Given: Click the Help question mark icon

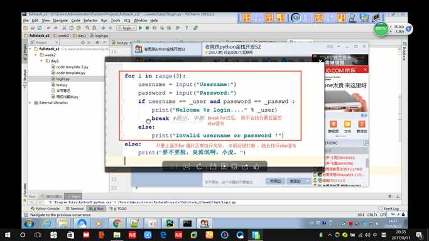Looking at the screenshot, I should tap(187, 28).
